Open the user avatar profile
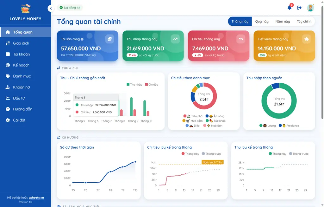This screenshot has width=324, height=207. [x=310, y=8]
